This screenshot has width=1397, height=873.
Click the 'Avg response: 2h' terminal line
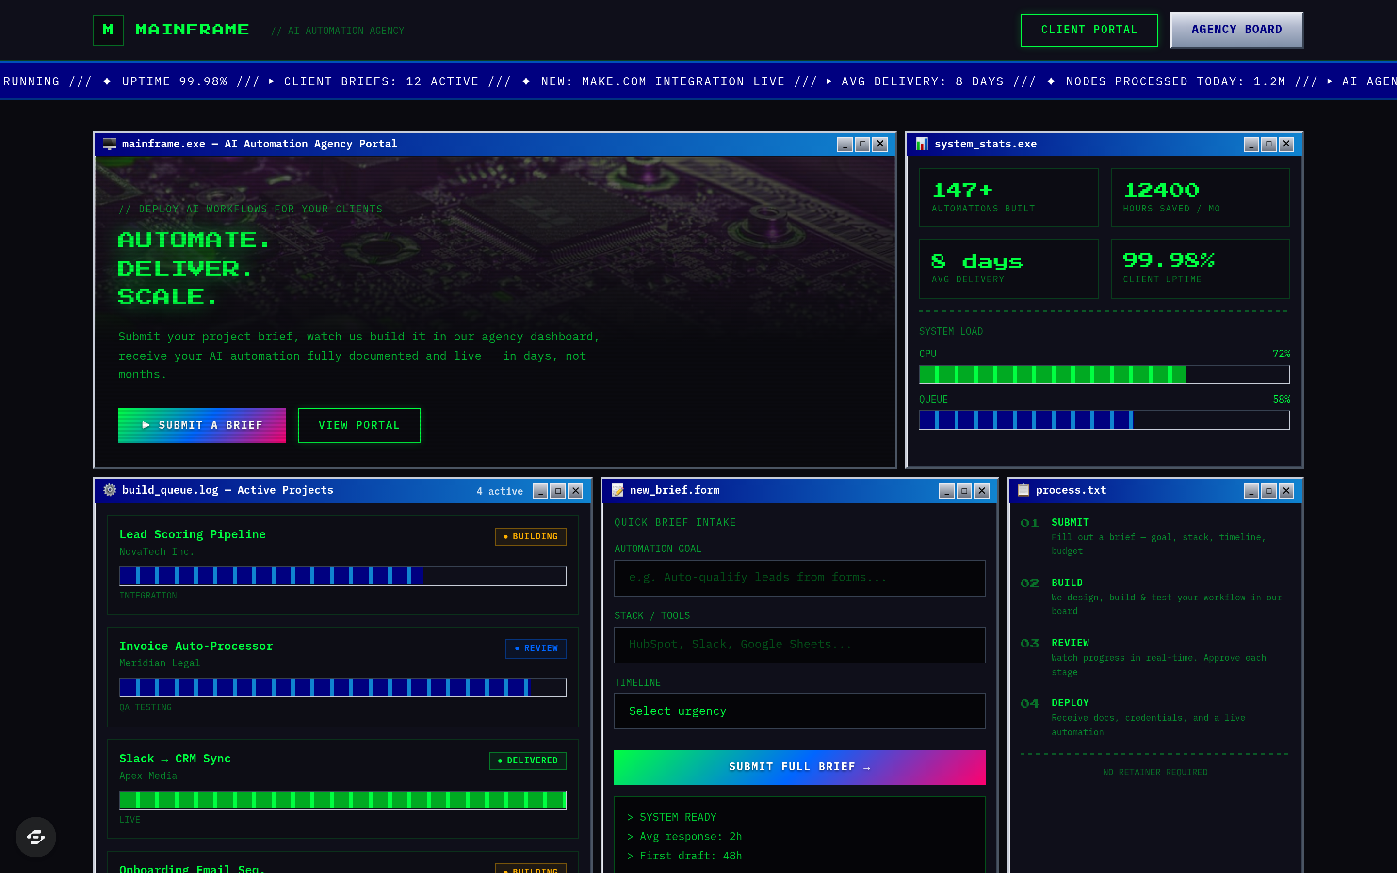(x=684, y=837)
